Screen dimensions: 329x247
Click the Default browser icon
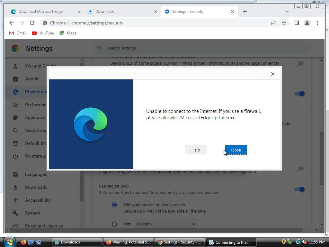tap(15, 143)
